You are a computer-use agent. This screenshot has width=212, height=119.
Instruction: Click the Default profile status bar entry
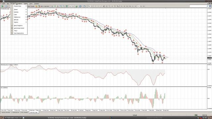click(x=135, y=115)
